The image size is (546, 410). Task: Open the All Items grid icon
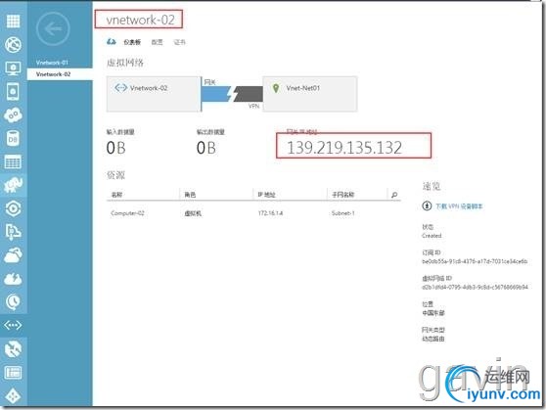(13, 21)
